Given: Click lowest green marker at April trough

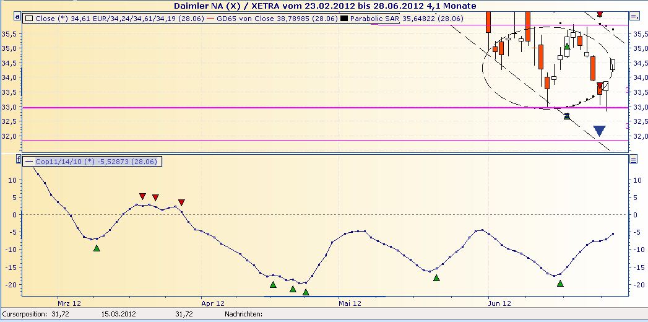Looking at the screenshot, I should [306, 292].
